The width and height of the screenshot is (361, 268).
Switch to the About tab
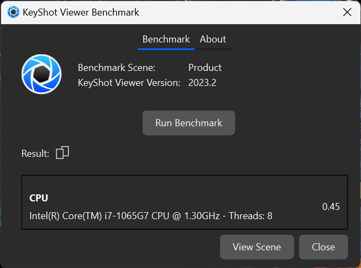[213, 39]
